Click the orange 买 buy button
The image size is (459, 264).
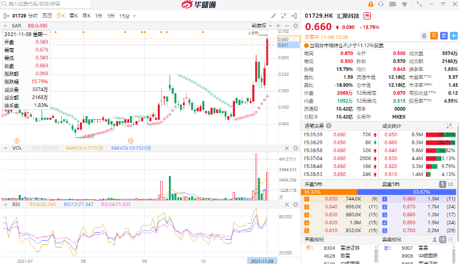tap(434, 35)
